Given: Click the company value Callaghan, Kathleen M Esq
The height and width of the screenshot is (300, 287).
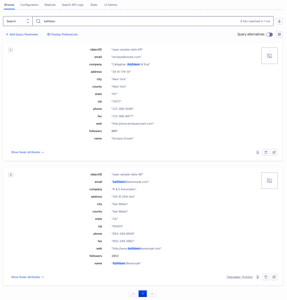Looking at the screenshot, I should point(131,65).
